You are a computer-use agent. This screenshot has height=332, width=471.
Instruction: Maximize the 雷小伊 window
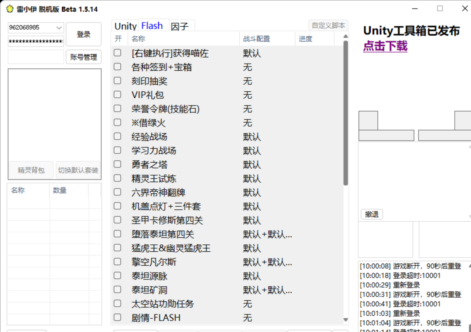point(440,9)
